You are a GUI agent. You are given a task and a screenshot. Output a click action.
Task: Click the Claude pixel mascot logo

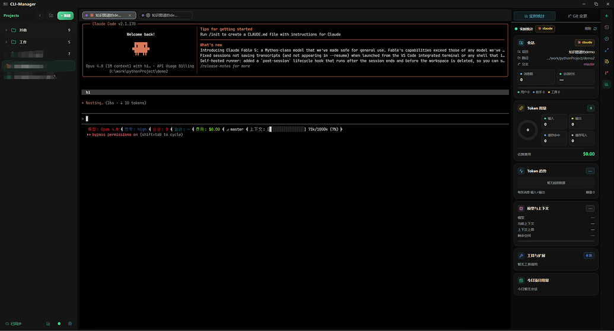click(141, 49)
